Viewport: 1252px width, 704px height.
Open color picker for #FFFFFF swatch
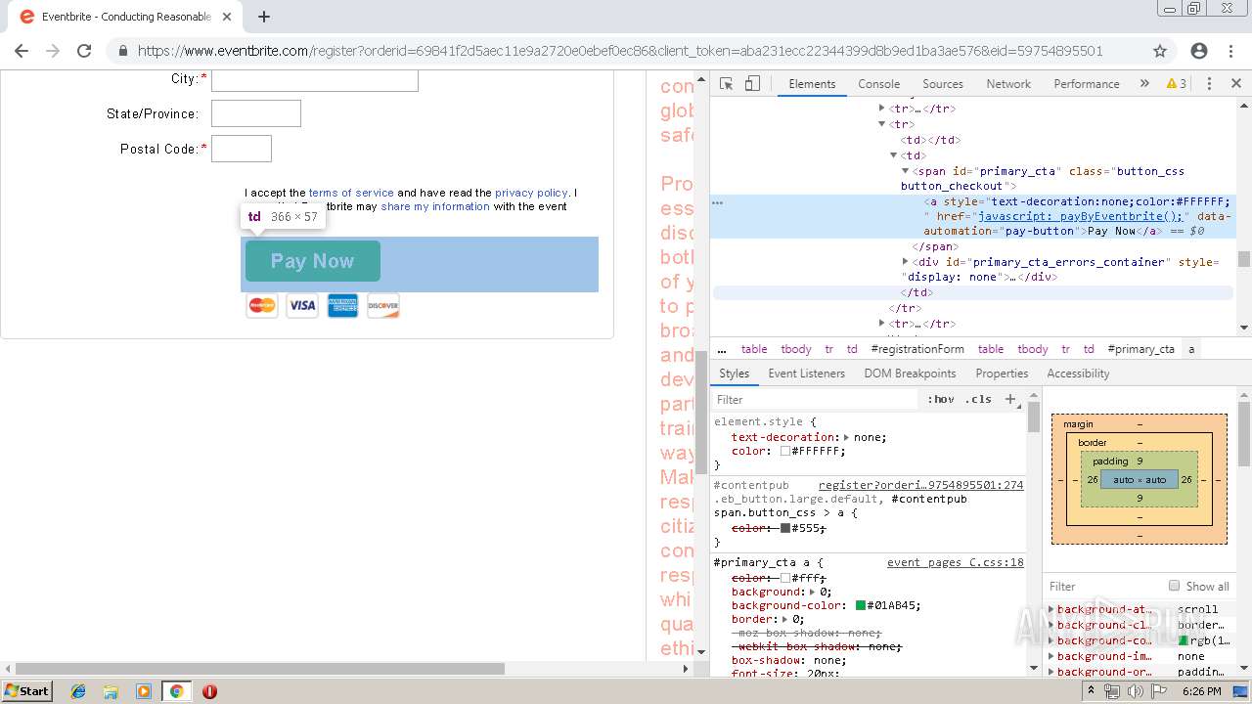pyautogui.click(x=784, y=451)
